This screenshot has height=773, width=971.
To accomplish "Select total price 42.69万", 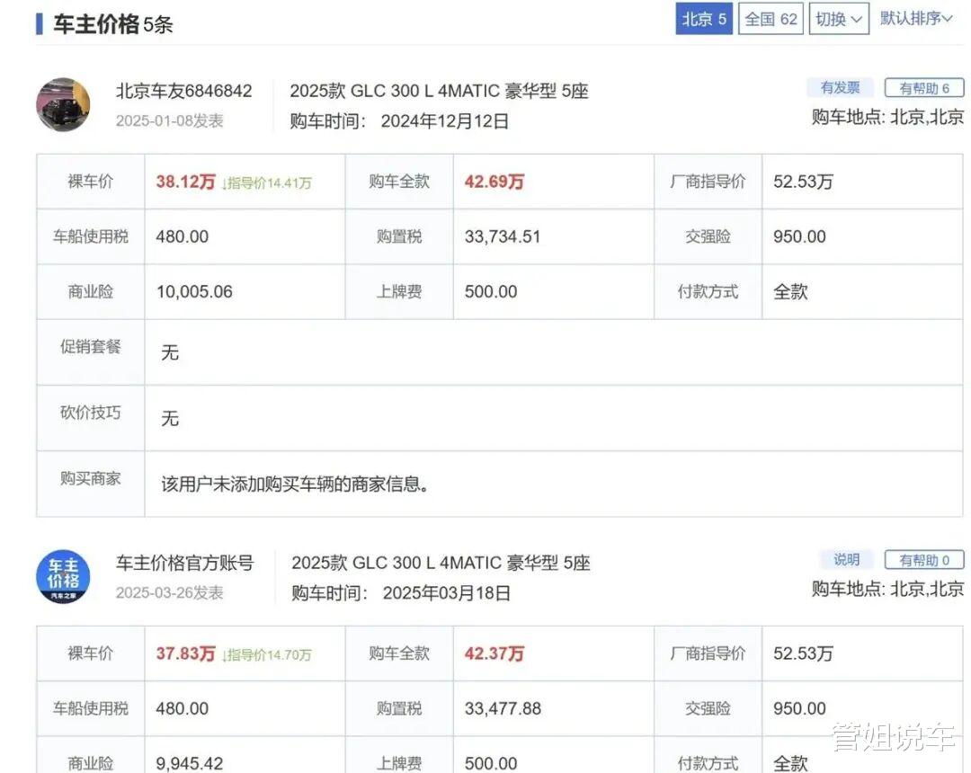I will tap(494, 182).
